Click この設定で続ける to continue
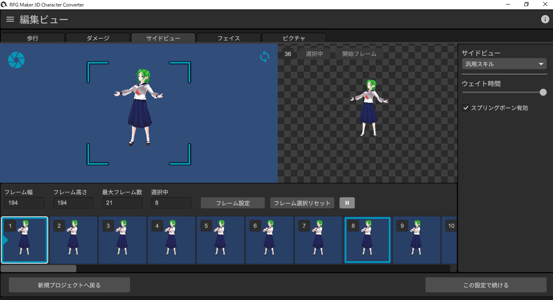This screenshot has height=300, width=553. pos(486,284)
